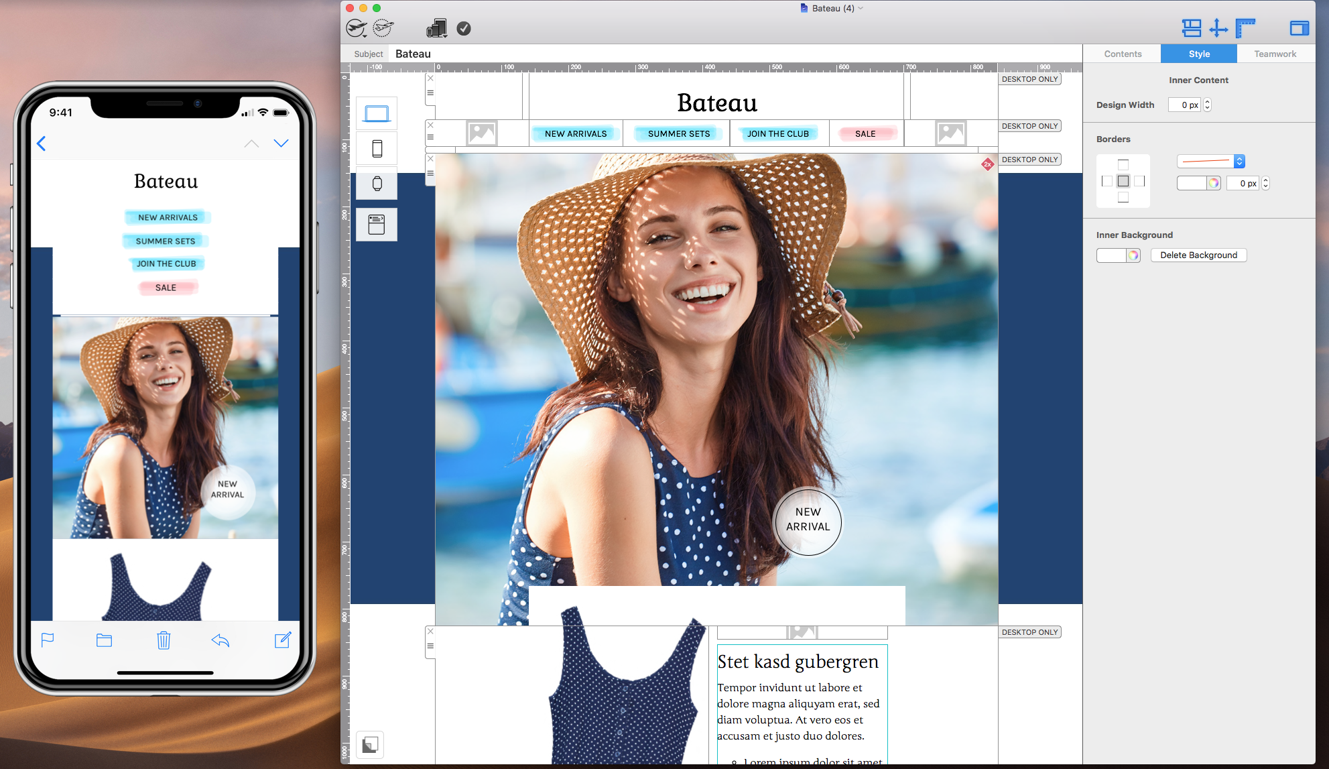Click the layers icon at canvas bottom-left
This screenshot has width=1329, height=769.
point(370,744)
